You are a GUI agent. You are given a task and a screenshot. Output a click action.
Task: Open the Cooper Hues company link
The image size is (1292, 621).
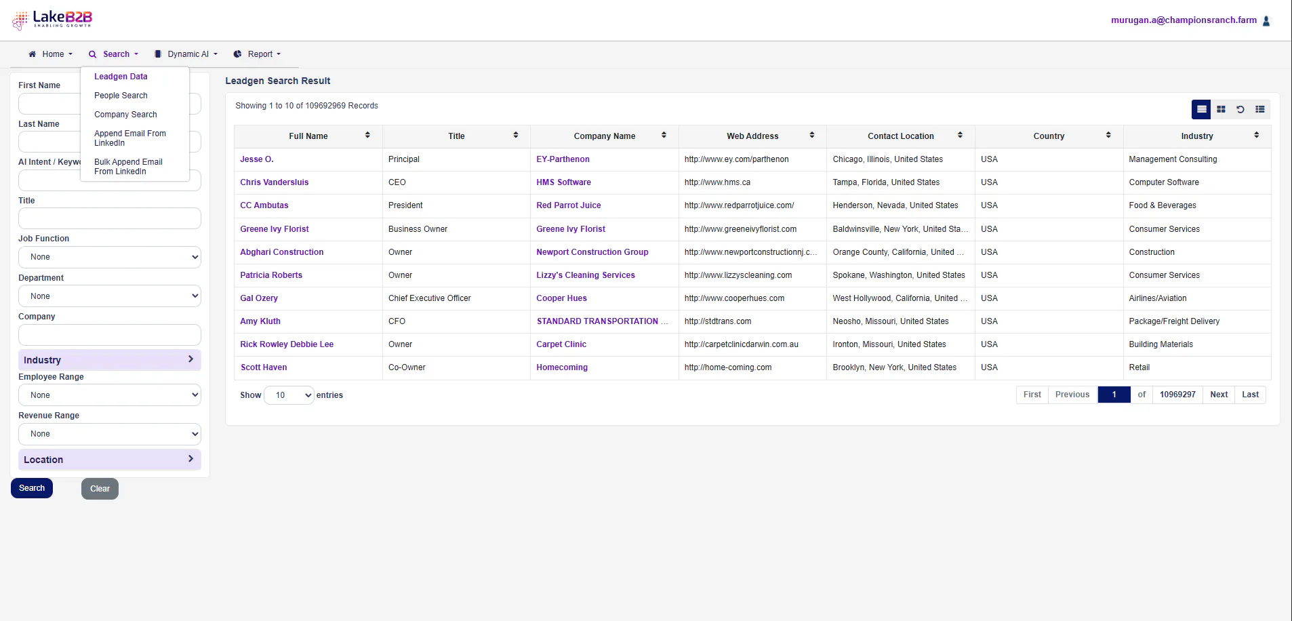click(x=561, y=298)
